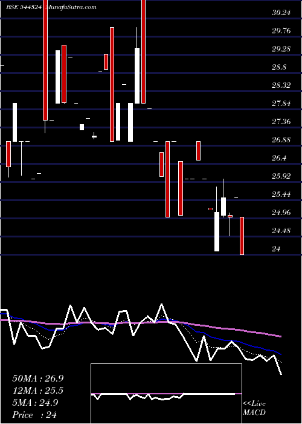This screenshot has height=424, width=302.
Task: Click the 25.44 price axis label
Action: point(281,194)
